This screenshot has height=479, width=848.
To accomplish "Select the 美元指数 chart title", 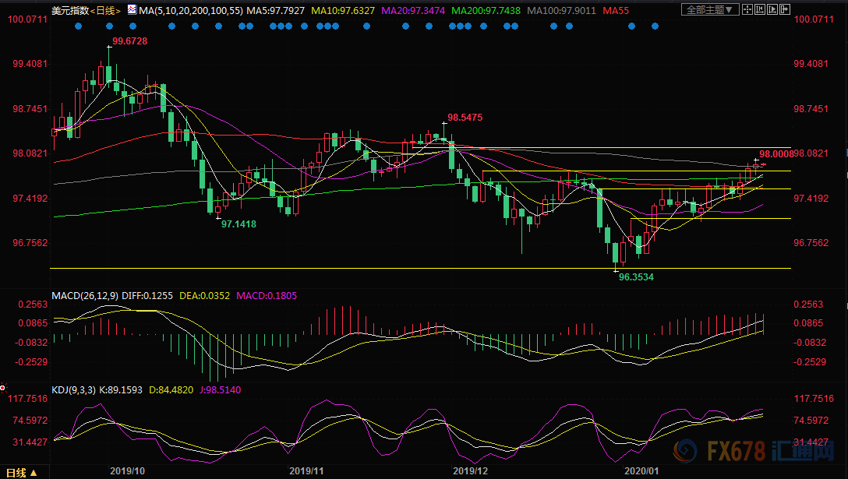I will point(70,10).
